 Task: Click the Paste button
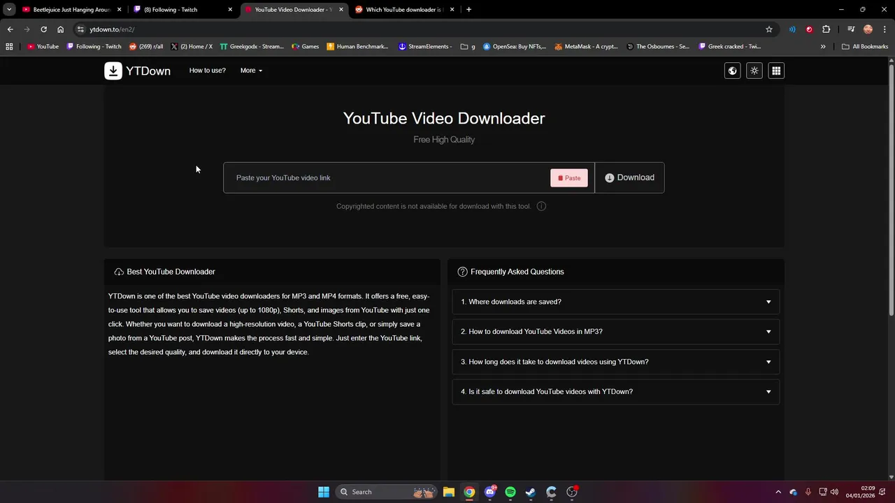pos(569,177)
